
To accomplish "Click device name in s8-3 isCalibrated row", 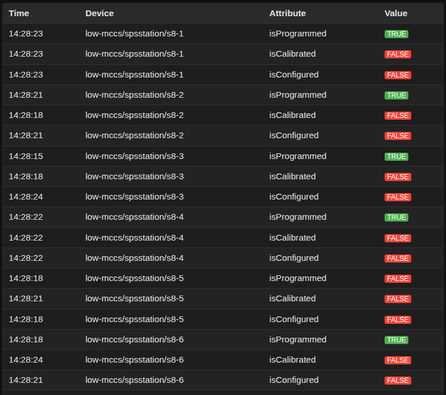I will (134, 176).
